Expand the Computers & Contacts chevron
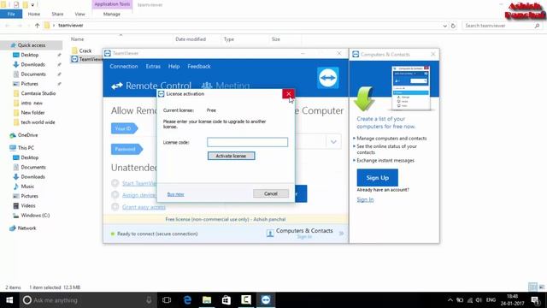547x308 pixels. (x=341, y=234)
